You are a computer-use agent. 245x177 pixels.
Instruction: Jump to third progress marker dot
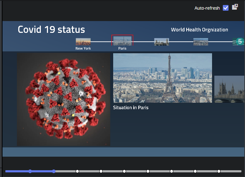(77, 171)
